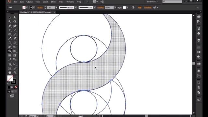Select the Gradient tool

15,56
